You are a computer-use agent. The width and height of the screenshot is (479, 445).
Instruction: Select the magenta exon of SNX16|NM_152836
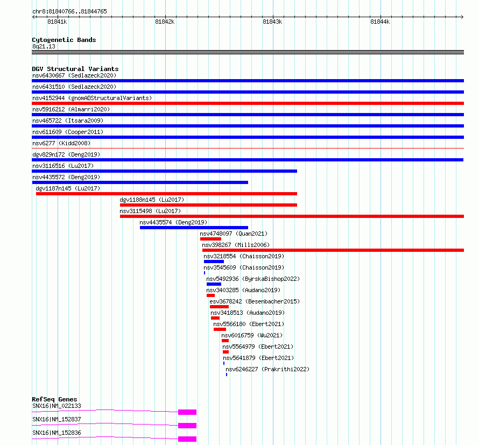click(187, 439)
